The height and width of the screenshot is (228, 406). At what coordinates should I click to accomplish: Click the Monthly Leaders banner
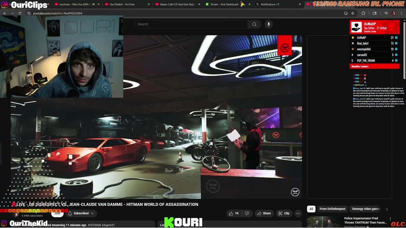pyautogui.click(x=375, y=66)
